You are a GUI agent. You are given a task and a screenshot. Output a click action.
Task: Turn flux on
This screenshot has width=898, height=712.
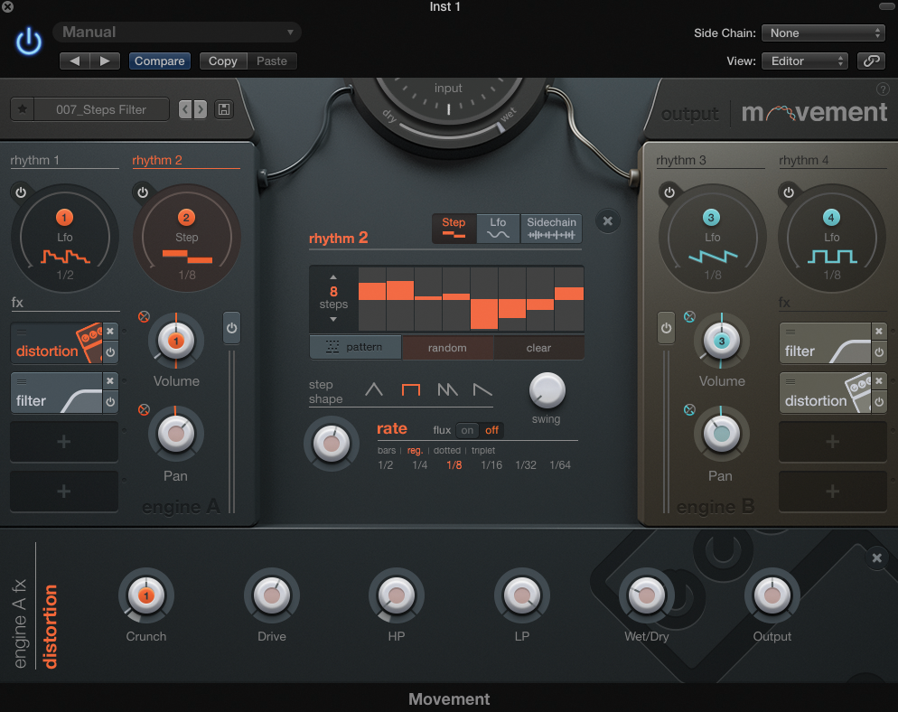pyautogui.click(x=467, y=430)
